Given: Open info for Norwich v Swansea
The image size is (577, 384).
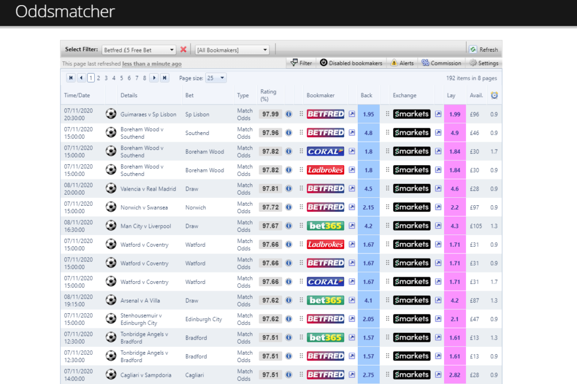Looking at the screenshot, I should click(x=289, y=207).
